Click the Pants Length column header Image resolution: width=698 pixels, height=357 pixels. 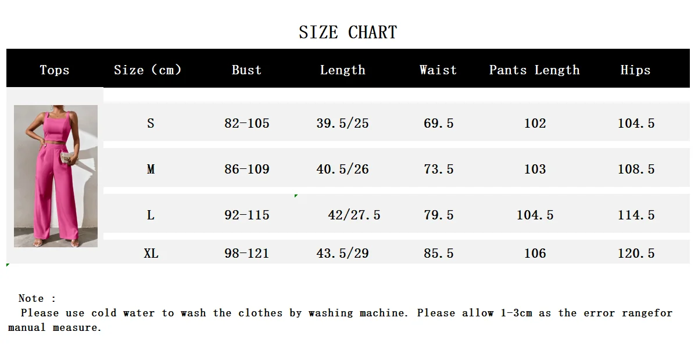click(534, 70)
